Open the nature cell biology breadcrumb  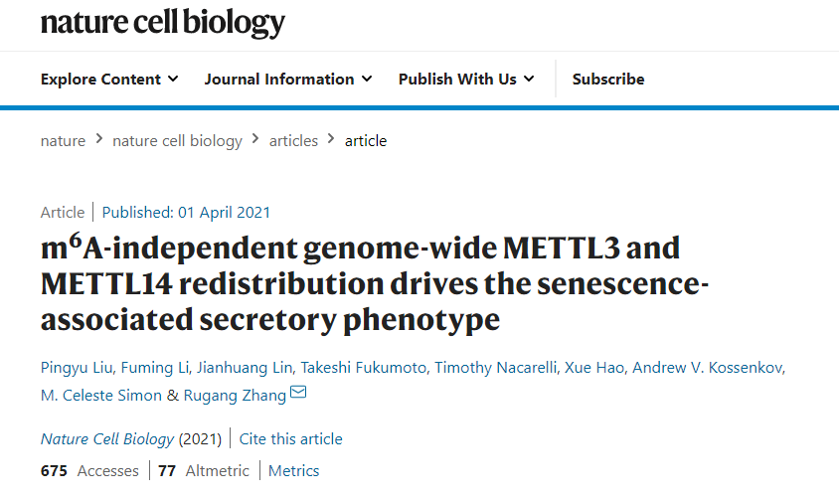coord(177,141)
